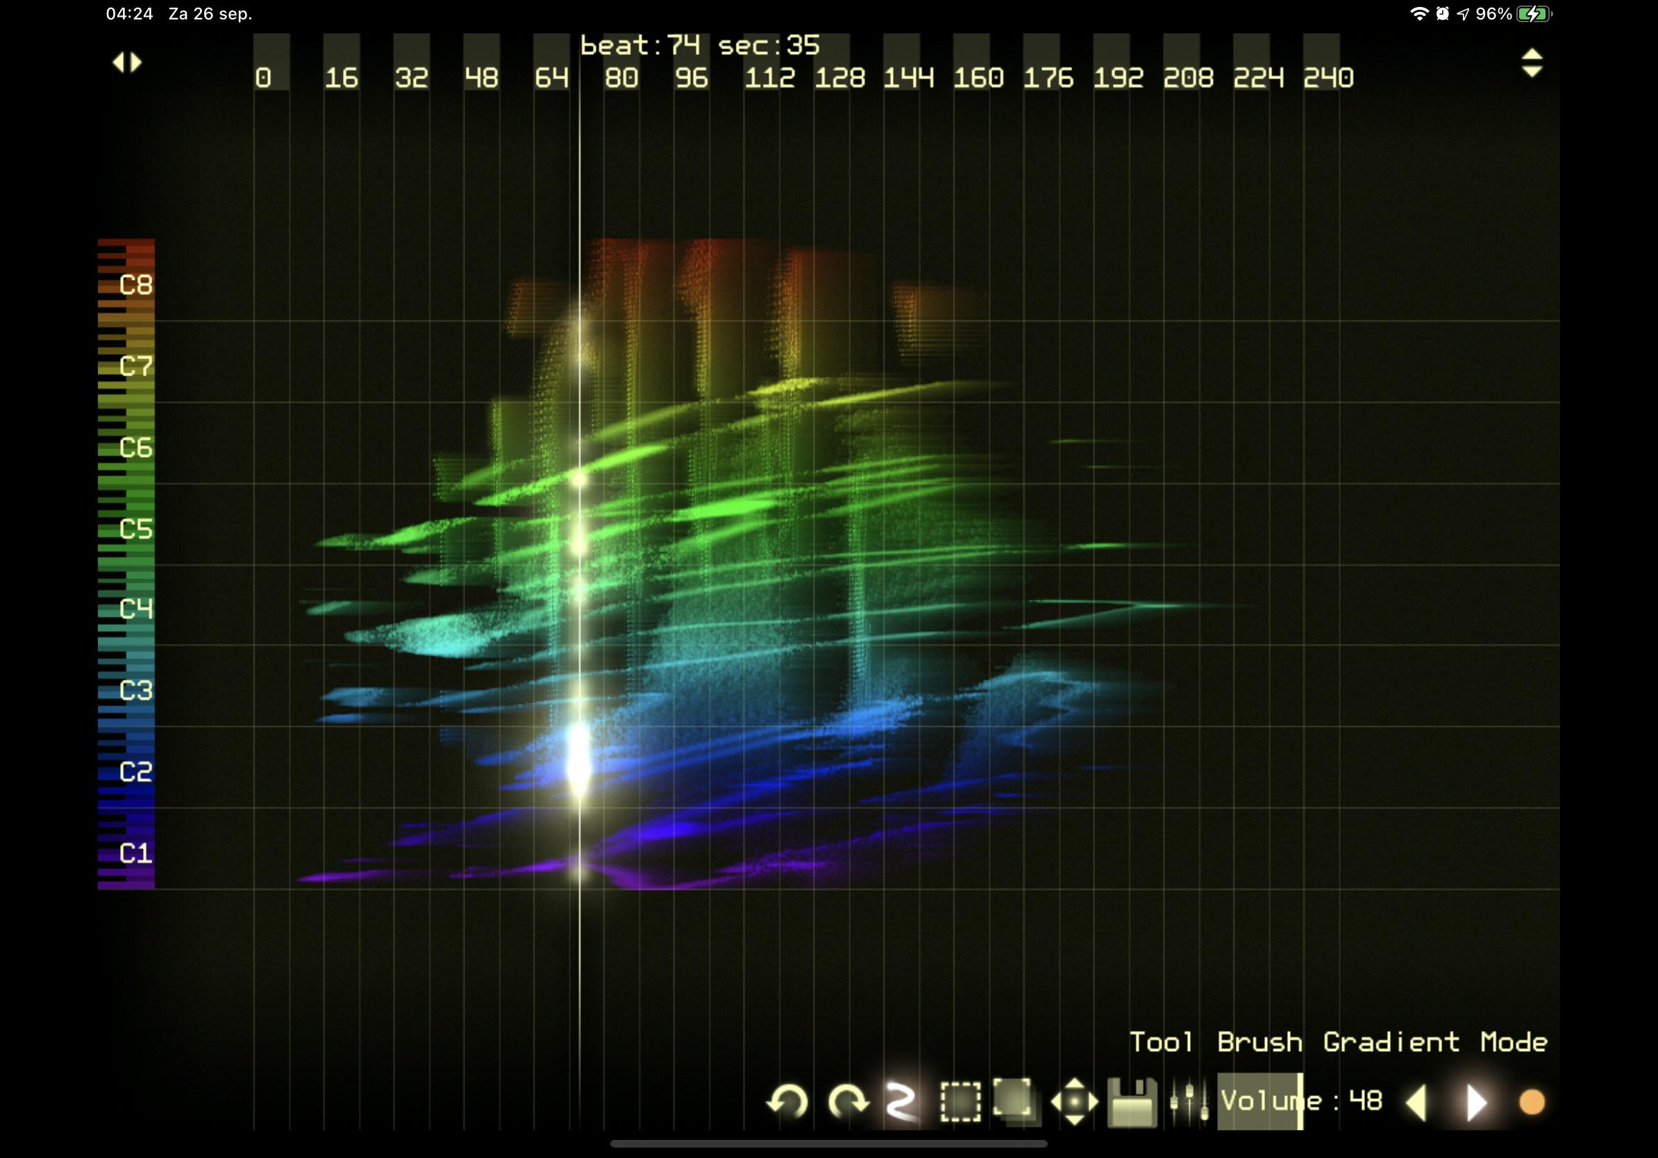Open the Mode menu
This screenshot has width=1658, height=1158.
tap(1514, 1042)
